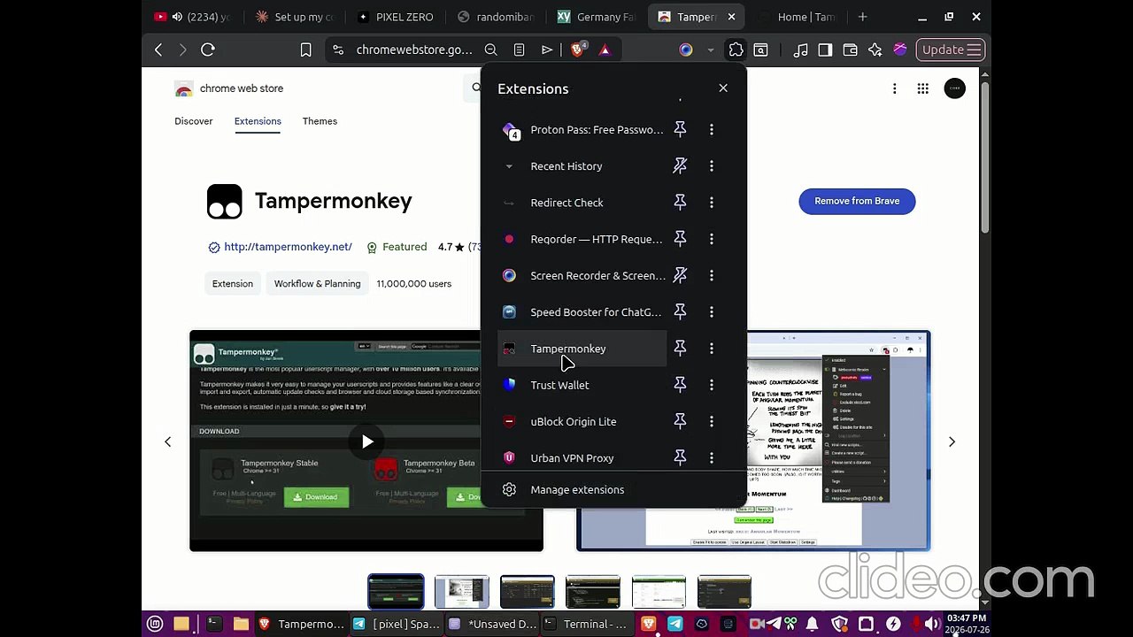Open more options for Speed Booster
This screenshot has height=637, width=1133.
click(712, 312)
